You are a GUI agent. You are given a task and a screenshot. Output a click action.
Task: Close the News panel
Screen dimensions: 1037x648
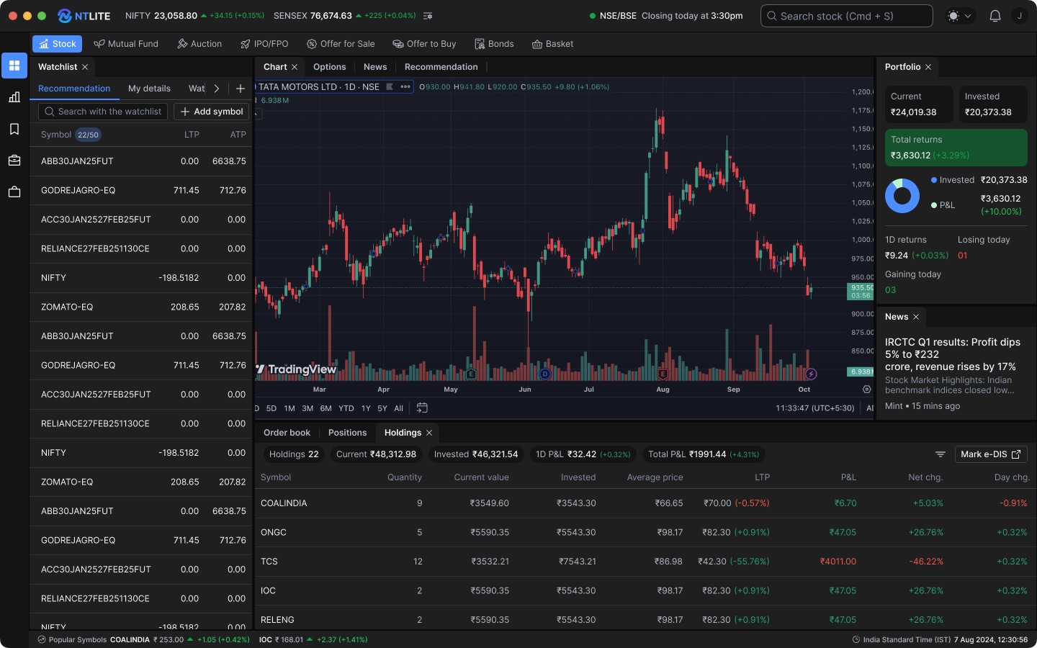[916, 317]
